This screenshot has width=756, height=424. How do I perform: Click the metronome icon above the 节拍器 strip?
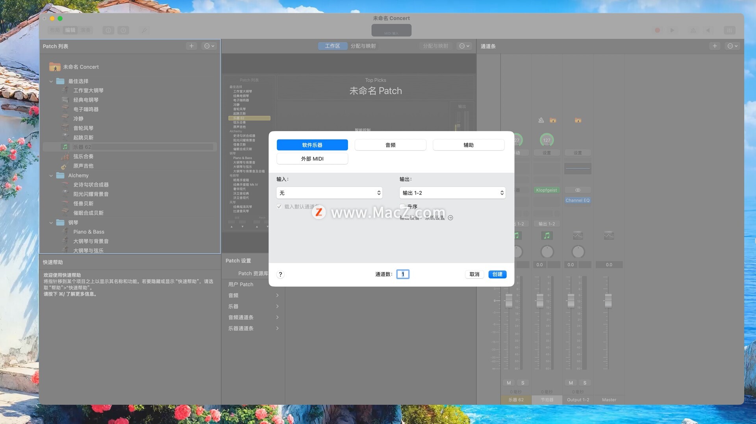[541, 120]
